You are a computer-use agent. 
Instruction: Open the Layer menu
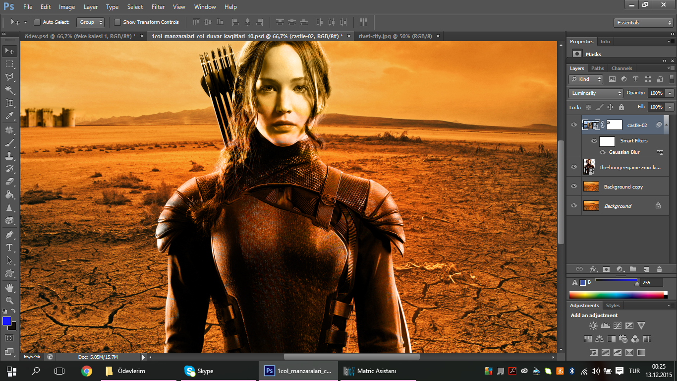click(x=91, y=7)
